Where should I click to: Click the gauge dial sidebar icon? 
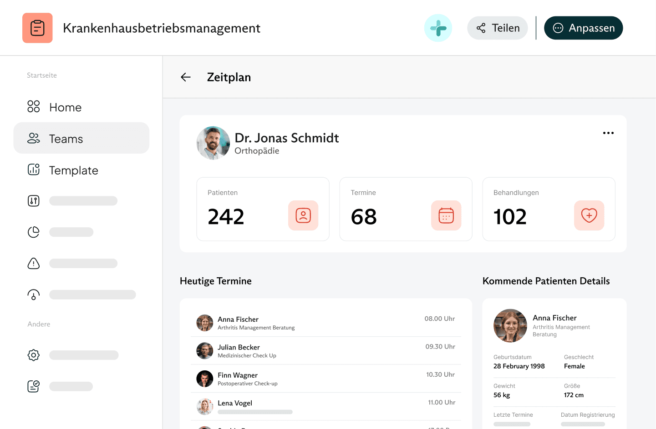point(34,295)
